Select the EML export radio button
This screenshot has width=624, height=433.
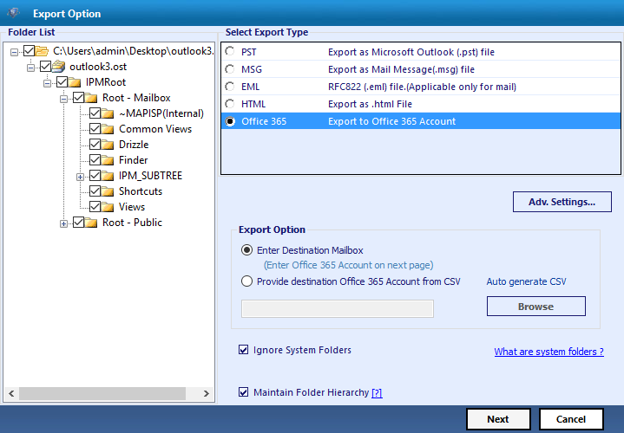[x=230, y=87]
